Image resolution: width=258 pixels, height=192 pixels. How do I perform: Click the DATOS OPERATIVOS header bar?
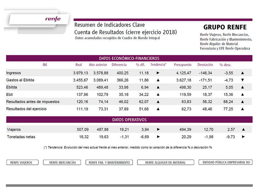(129, 120)
